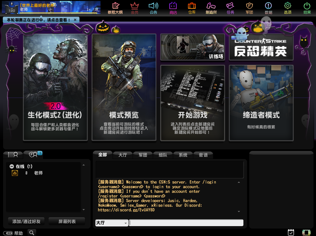The width and height of the screenshot is (316, 236).
Task: Open the 模式预览 mode preview card
Action: [124, 87]
